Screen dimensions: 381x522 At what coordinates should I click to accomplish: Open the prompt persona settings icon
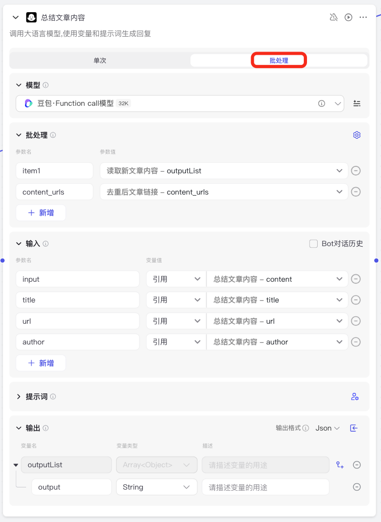point(355,397)
